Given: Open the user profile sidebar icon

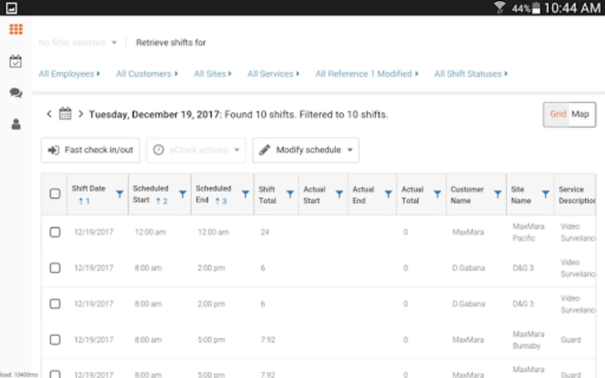Looking at the screenshot, I should coord(16,124).
